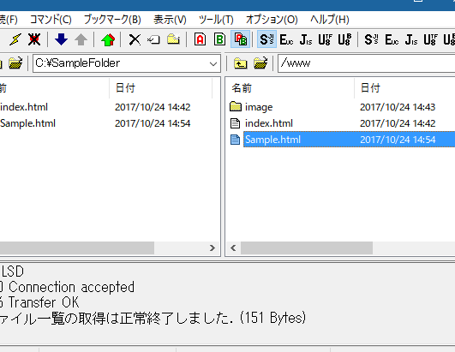
Task: Click the /www remote path field
Action: point(367,63)
